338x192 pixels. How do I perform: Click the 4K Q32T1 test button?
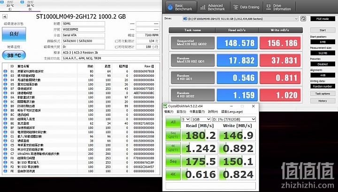173,148
